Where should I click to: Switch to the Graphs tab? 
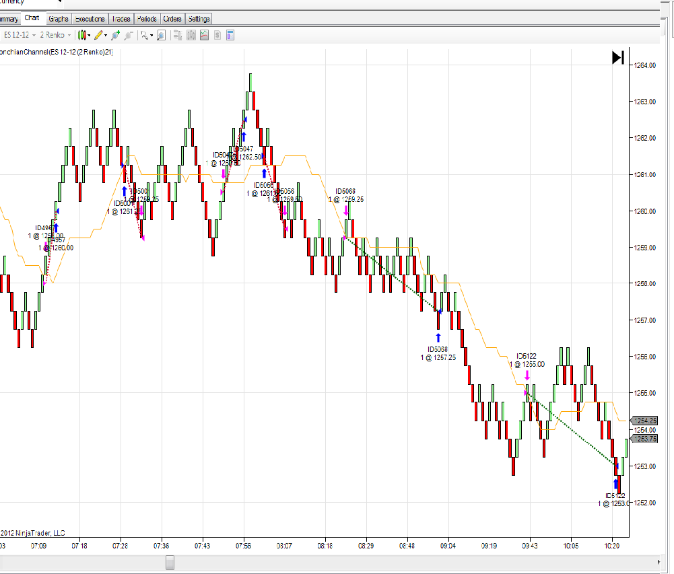point(59,19)
